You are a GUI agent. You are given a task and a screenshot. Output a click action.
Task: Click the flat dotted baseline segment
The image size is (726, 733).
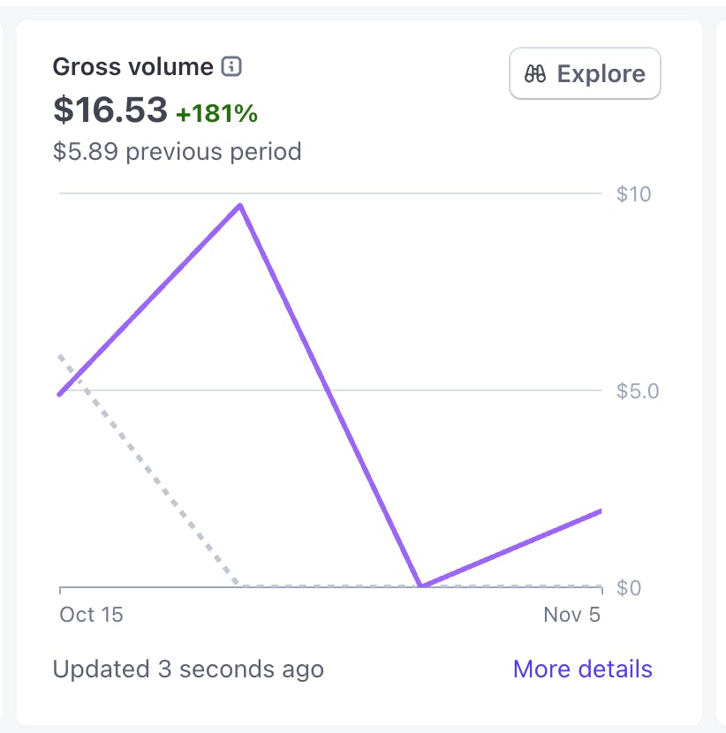[336, 586]
